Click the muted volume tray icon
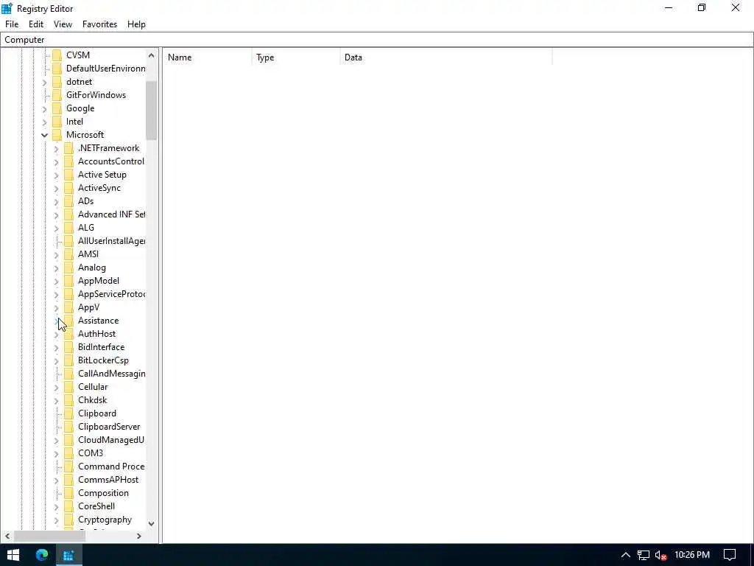The height and width of the screenshot is (566, 754). [x=661, y=555]
